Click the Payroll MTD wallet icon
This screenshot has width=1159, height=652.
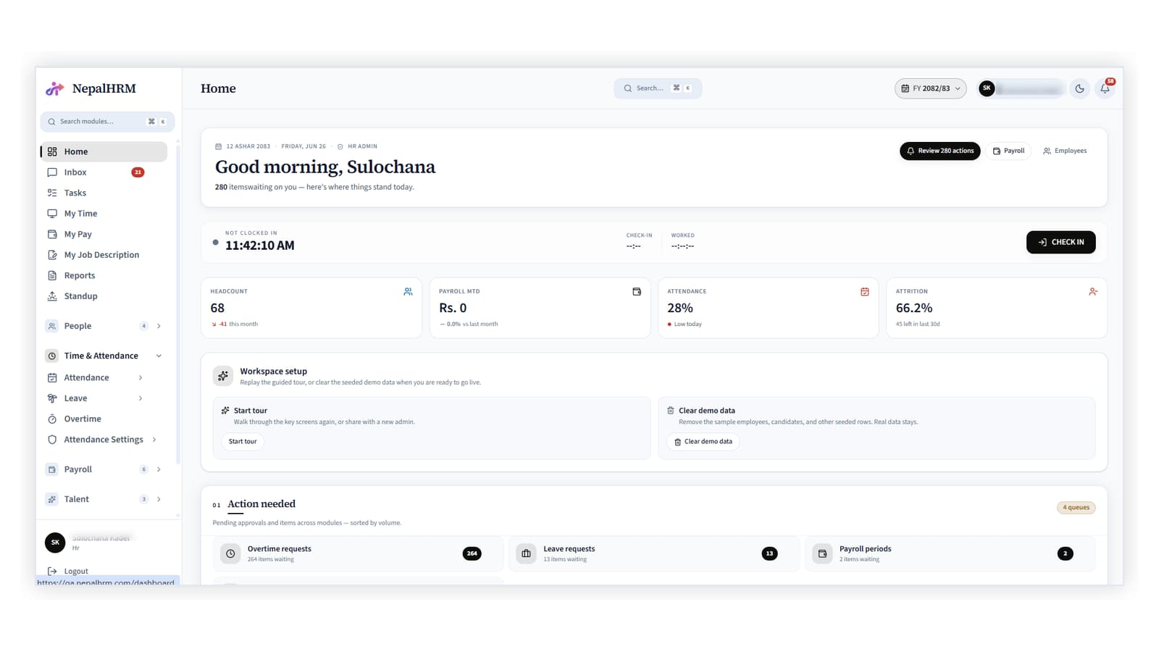click(637, 291)
